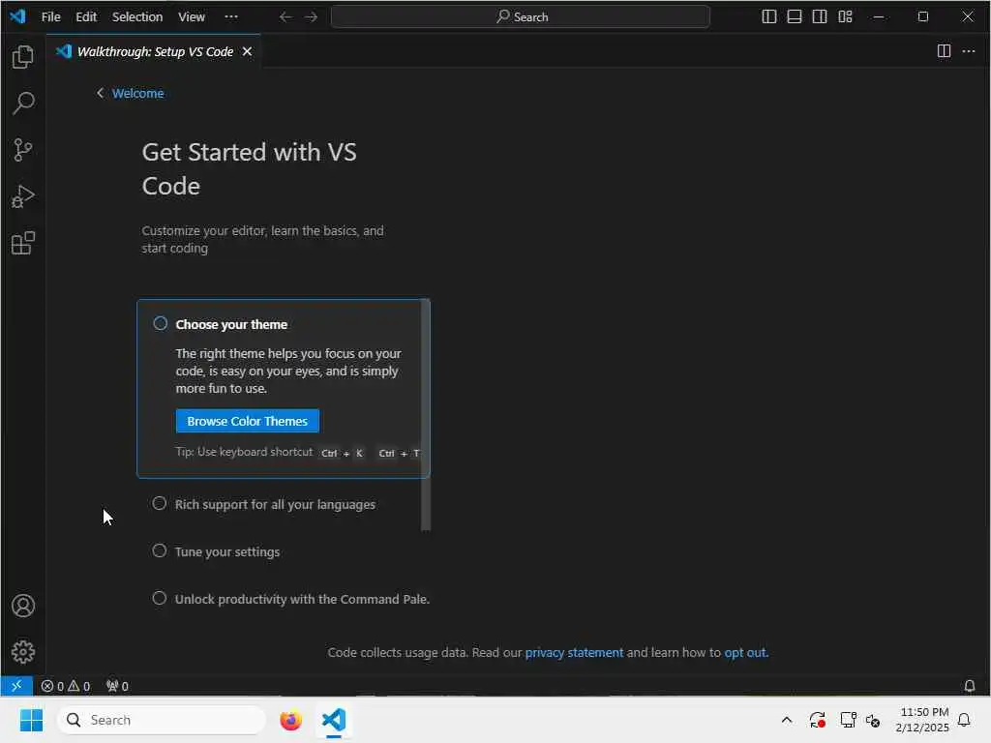Open notifications bell in VS Code status bar
The height and width of the screenshot is (743, 991).
point(970,686)
